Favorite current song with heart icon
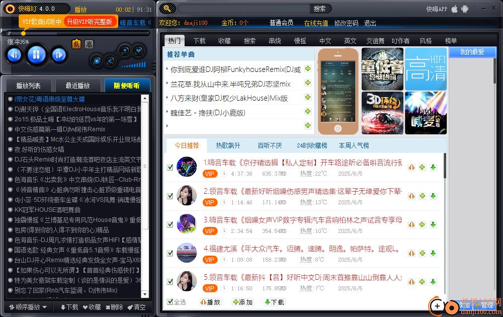Viewport: 503px width, 317px height. click(x=138, y=51)
